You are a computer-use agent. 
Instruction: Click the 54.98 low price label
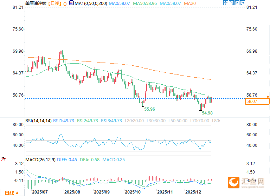point(207,113)
